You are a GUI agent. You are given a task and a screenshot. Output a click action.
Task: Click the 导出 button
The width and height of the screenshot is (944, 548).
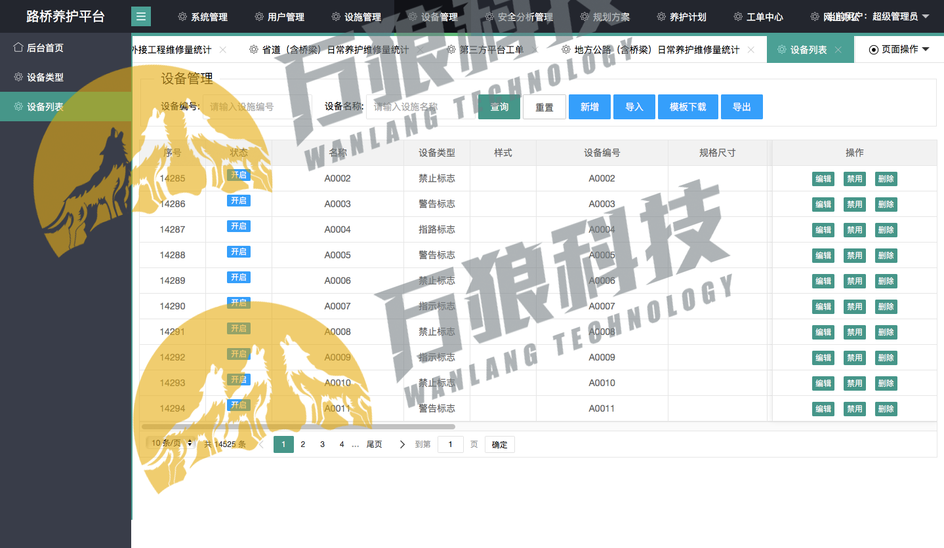tap(742, 107)
